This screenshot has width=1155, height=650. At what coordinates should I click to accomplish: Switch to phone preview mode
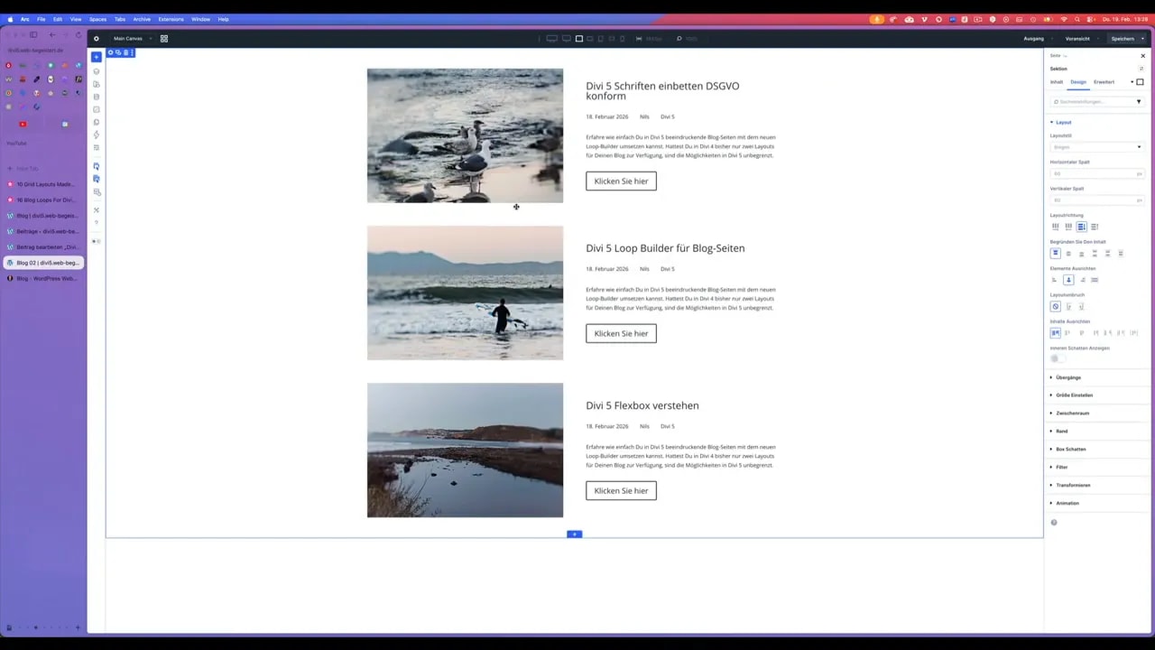pos(622,39)
